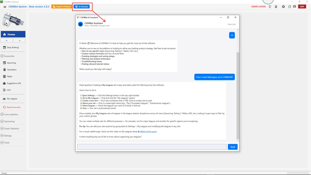
Task: Expand the Goals Statistics section
Action: click(x=2, y=128)
